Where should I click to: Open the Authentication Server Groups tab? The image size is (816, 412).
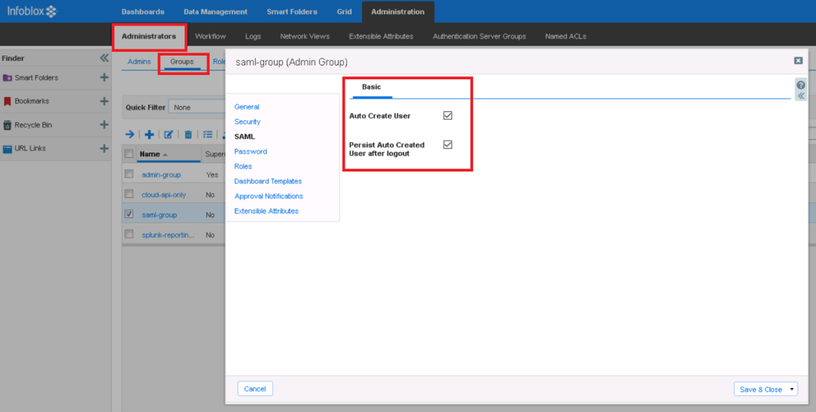point(479,36)
